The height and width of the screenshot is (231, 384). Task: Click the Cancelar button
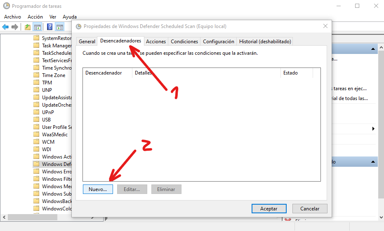pyautogui.click(x=310, y=208)
